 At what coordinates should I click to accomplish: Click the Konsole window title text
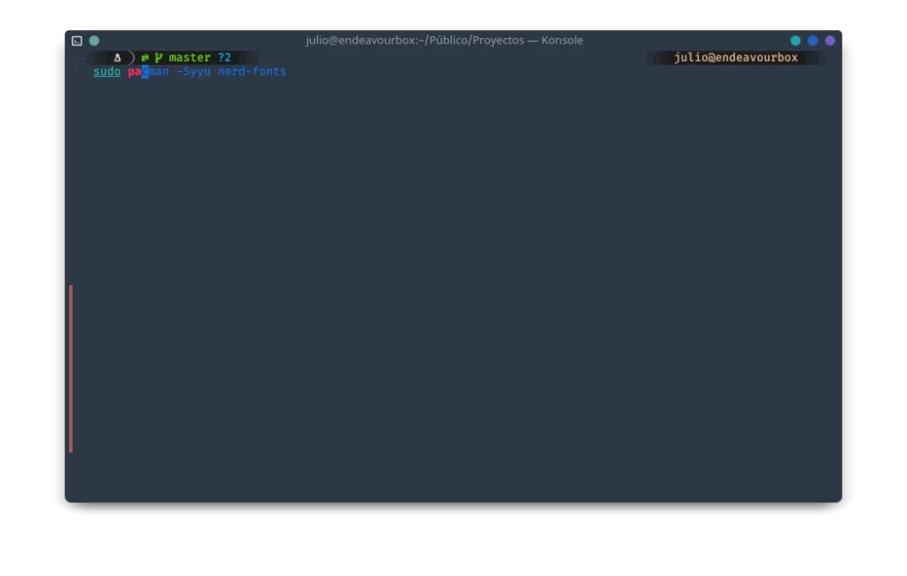[445, 41]
